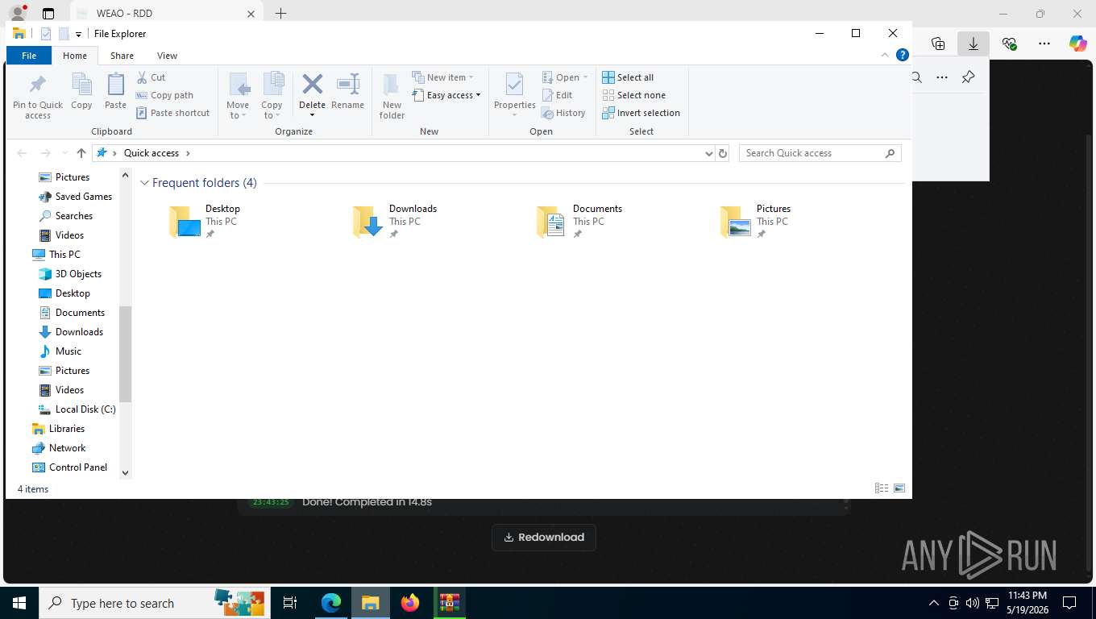Click the blue Help question icon
The width and height of the screenshot is (1096, 619).
pyautogui.click(x=903, y=55)
